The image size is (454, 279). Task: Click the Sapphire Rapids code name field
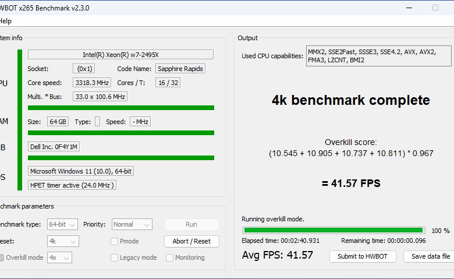(180, 69)
